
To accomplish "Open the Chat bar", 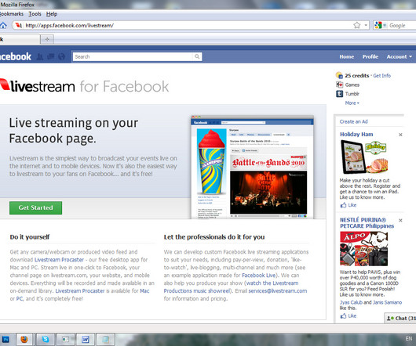I will pyautogui.click(x=400, y=319).
